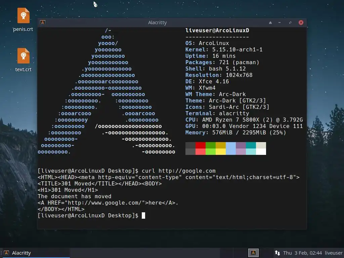
Task: Click the Alacritty logo in the title bar
Action: (43, 23)
